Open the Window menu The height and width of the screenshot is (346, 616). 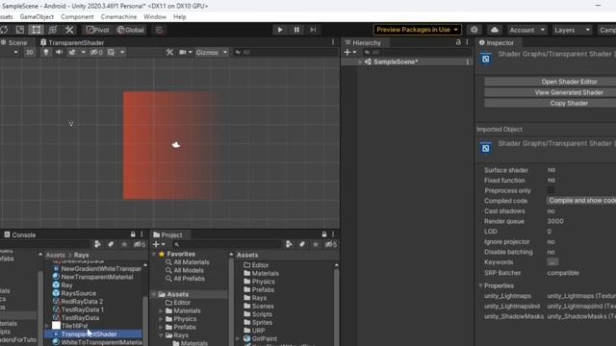(x=155, y=17)
